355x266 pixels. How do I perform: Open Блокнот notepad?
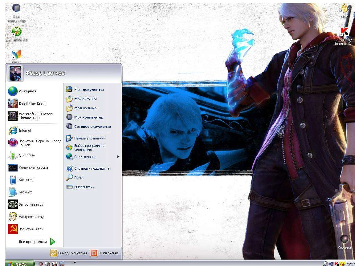35,192
